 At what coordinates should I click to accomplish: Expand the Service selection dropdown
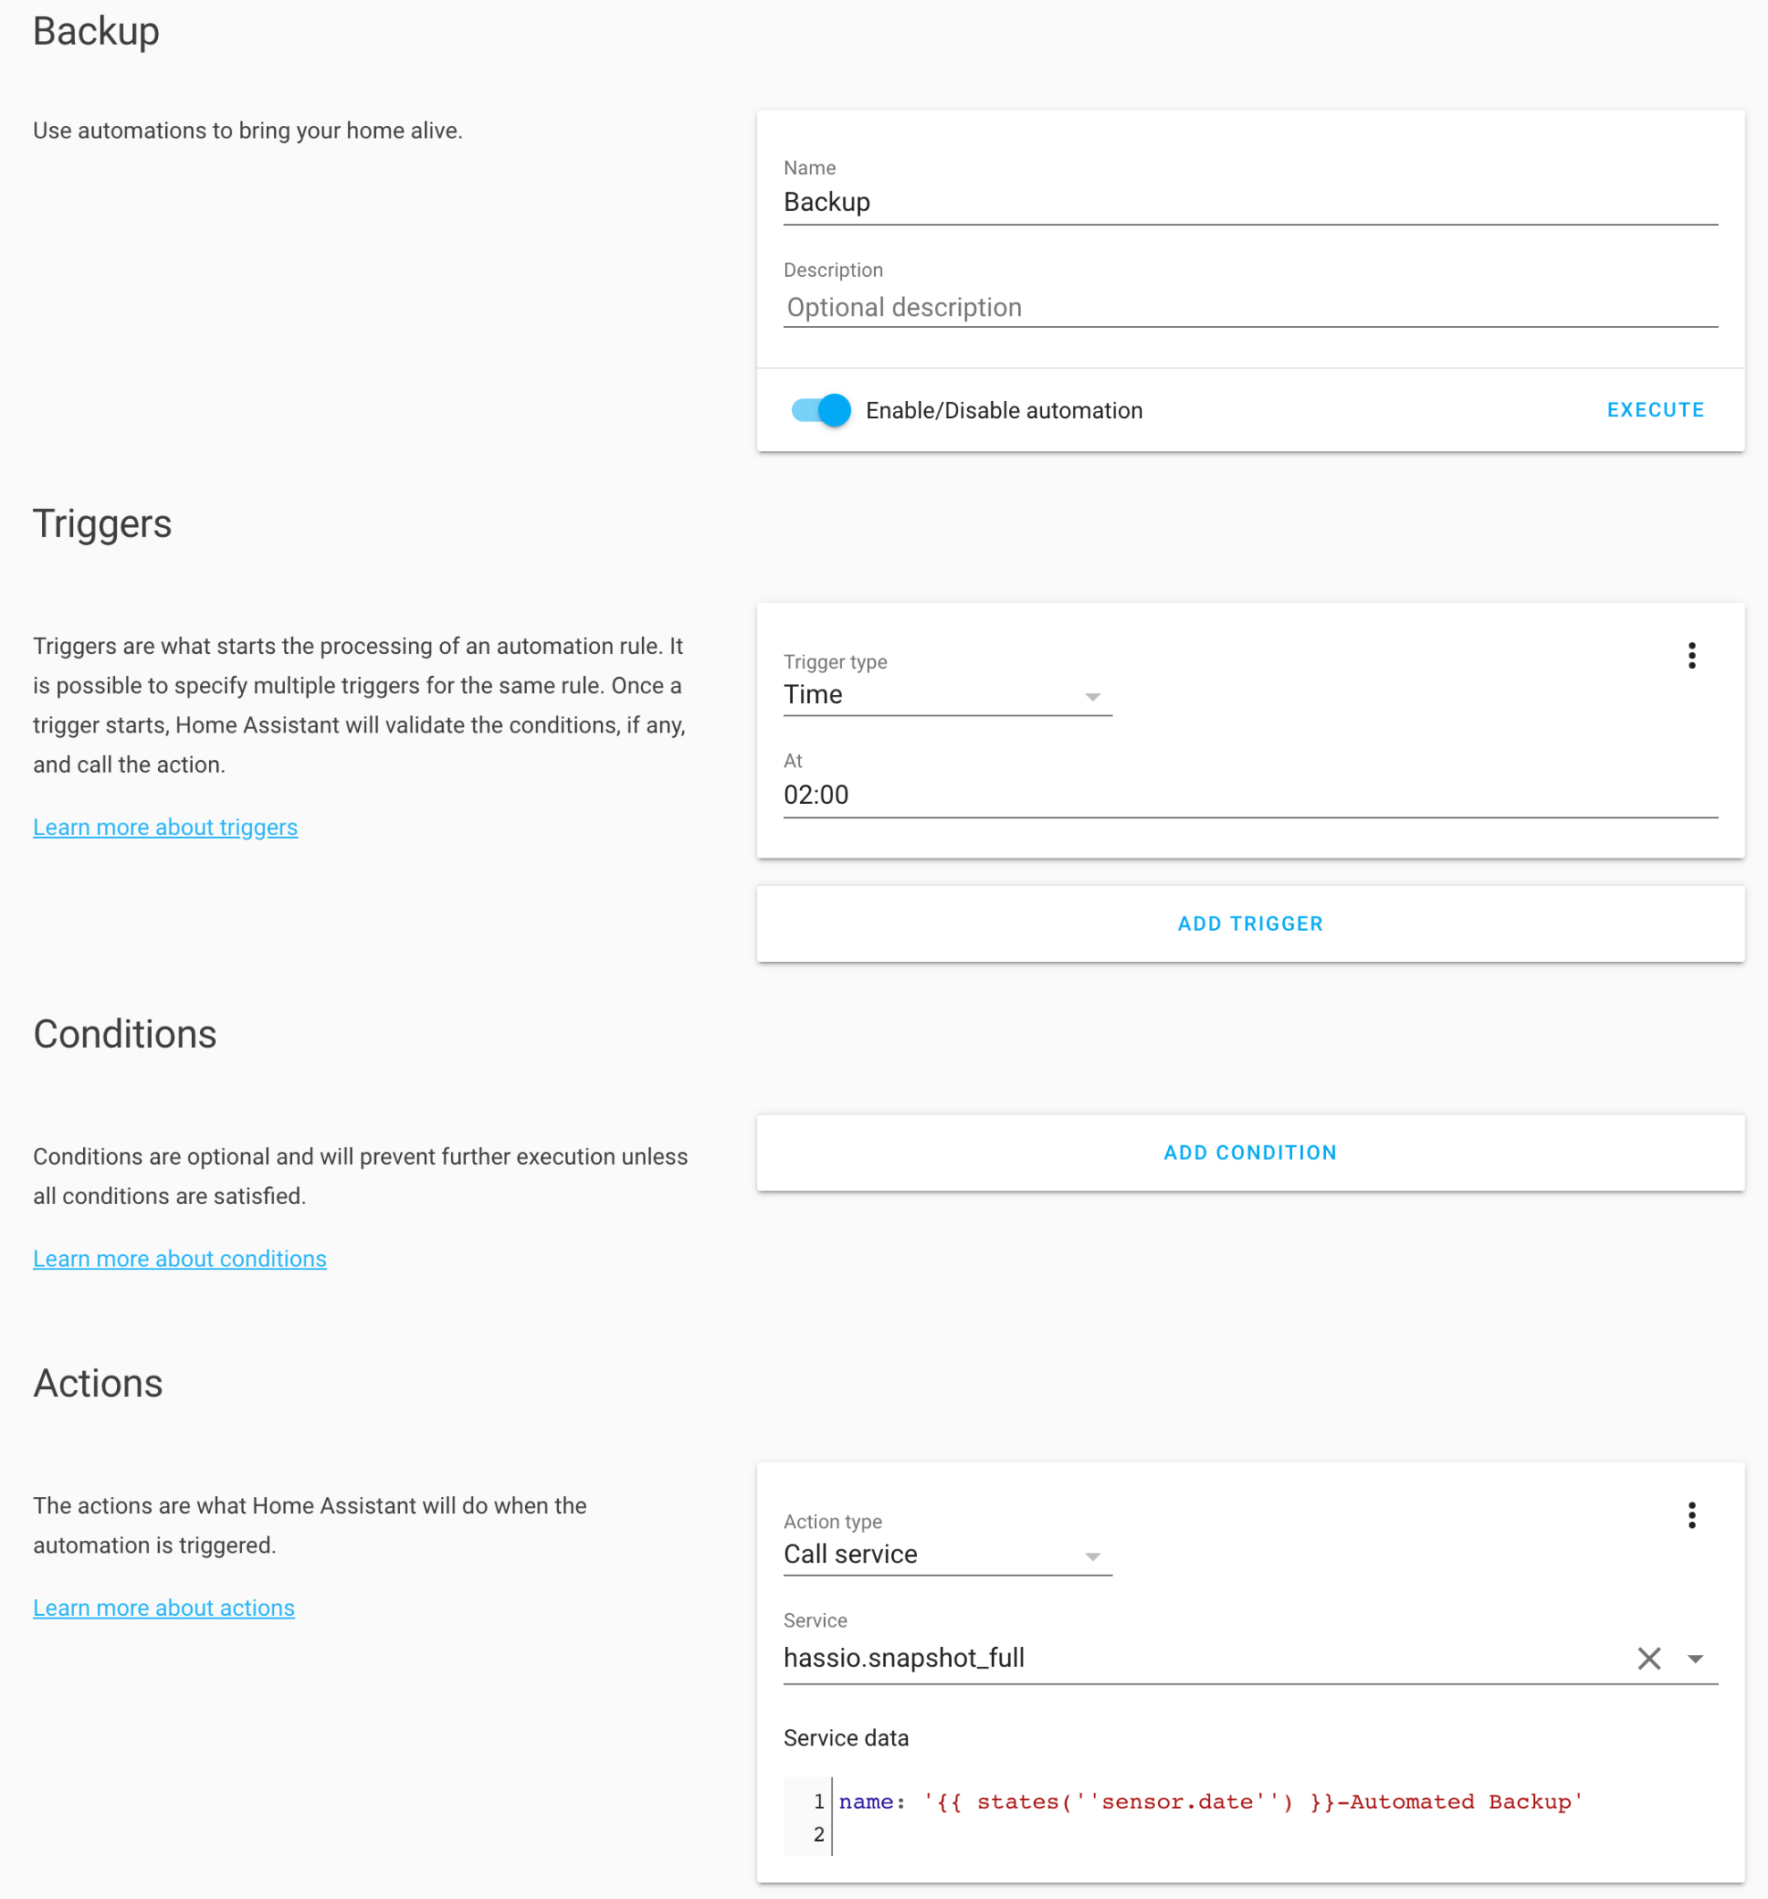(x=1696, y=1659)
